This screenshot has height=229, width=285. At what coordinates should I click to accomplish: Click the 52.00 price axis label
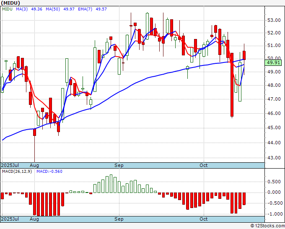(274, 33)
